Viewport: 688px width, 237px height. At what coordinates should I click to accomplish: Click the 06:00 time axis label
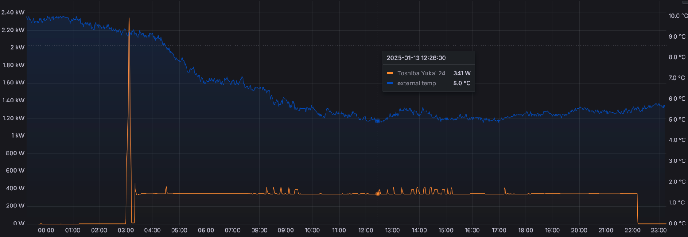[x=206, y=231]
